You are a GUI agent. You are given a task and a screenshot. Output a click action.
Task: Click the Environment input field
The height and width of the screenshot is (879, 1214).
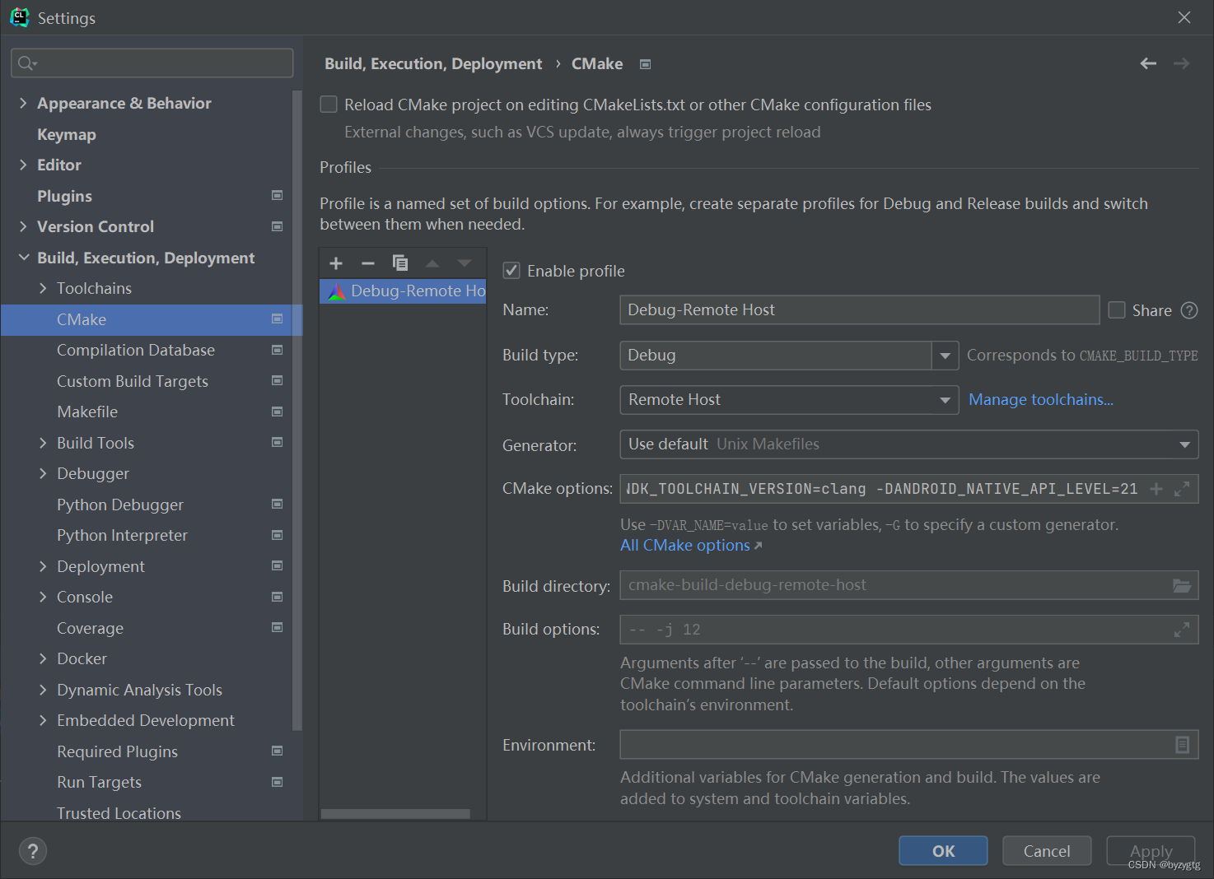point(908,745)
